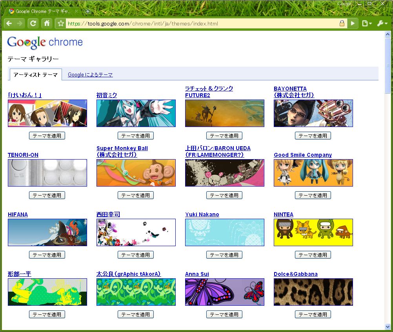
Task: Click the browser Back arrow button
Action: [9, 24]
